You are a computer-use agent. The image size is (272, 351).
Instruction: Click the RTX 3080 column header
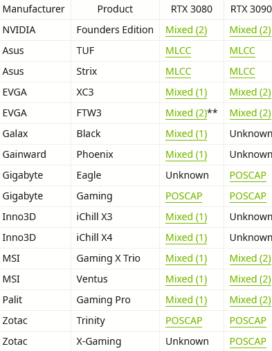192,9
